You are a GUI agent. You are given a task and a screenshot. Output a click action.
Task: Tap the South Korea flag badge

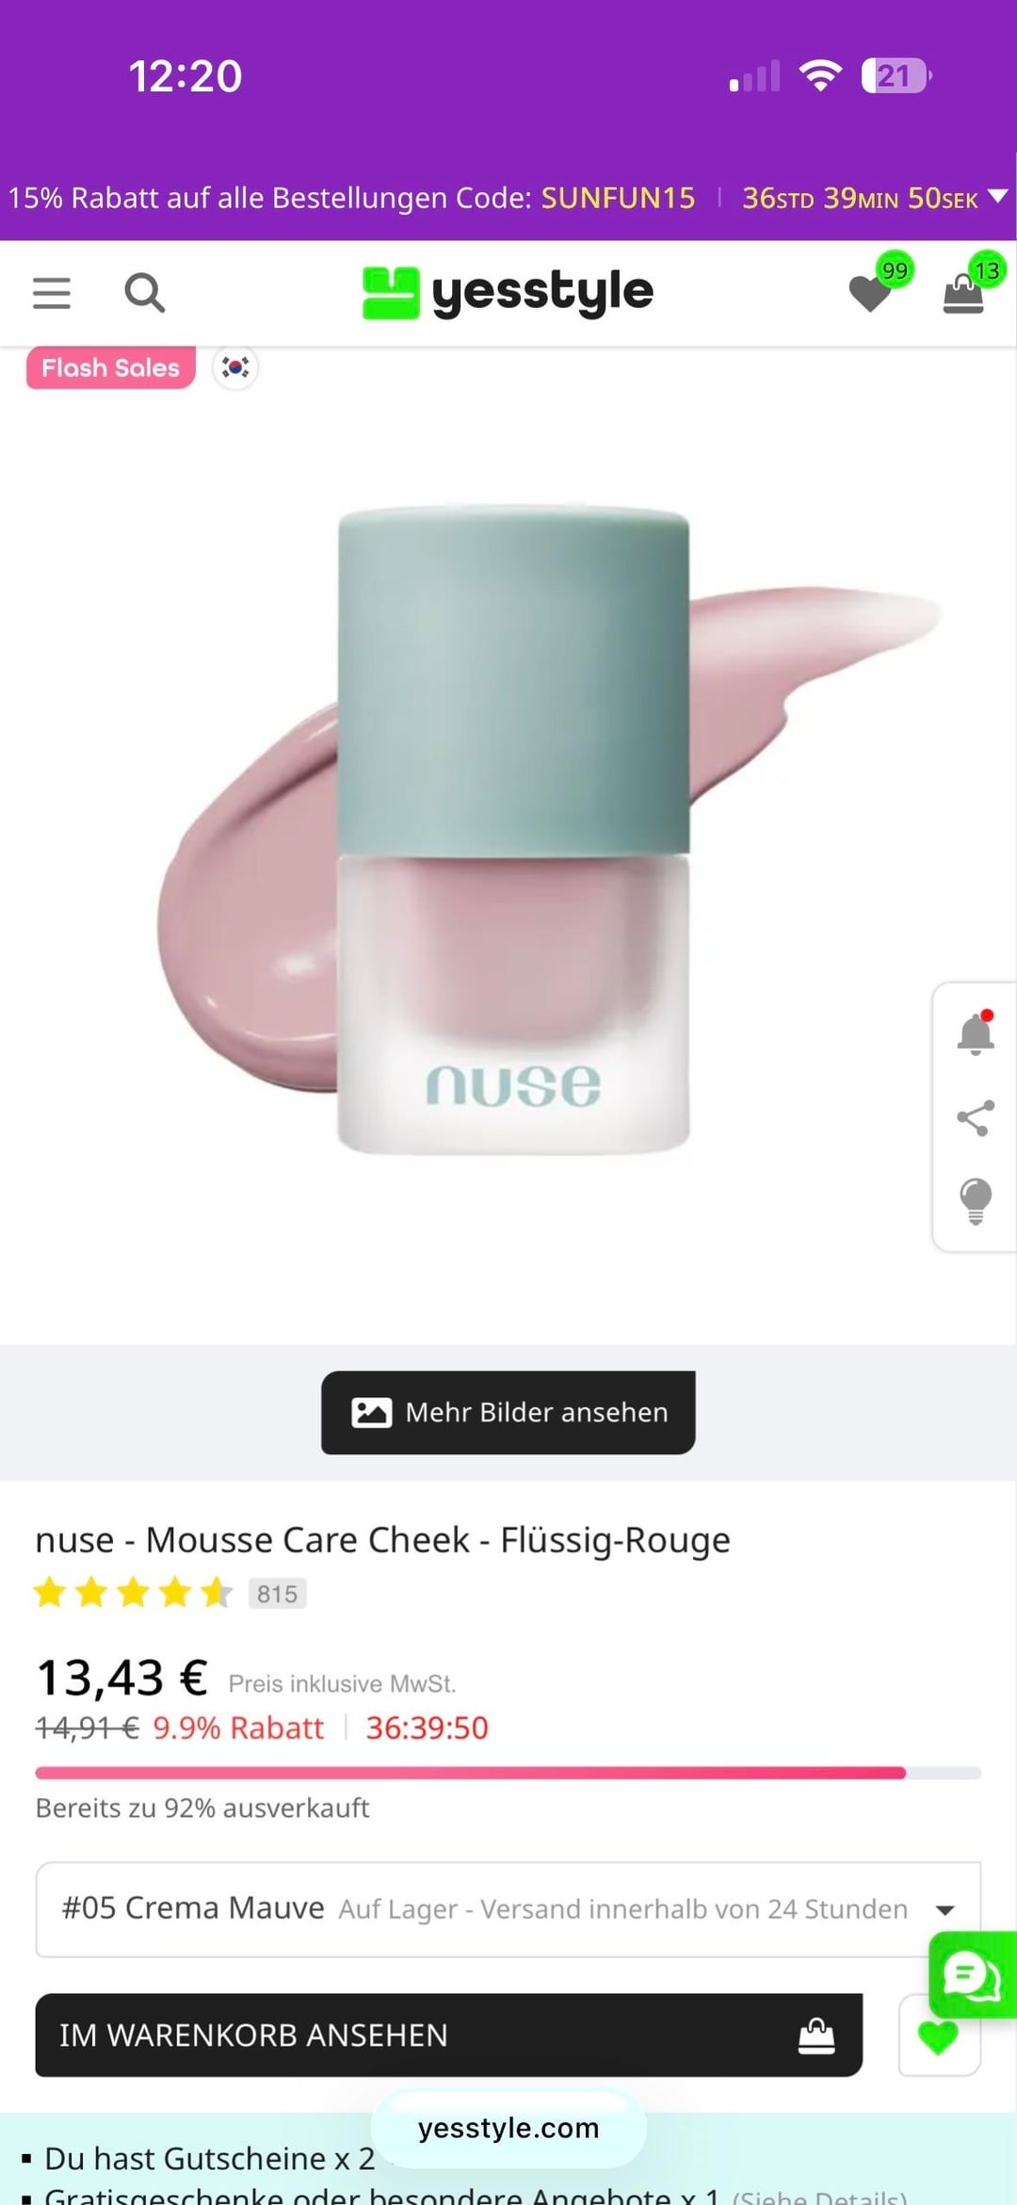(x=235, y=367)
